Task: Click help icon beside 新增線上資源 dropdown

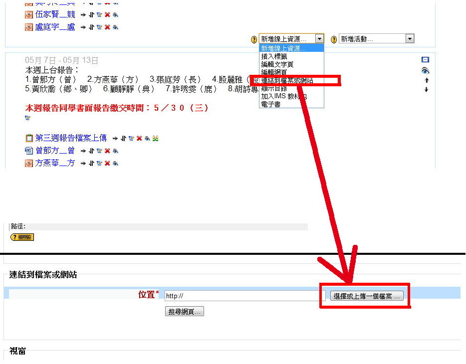Action: (x=254, y=39)
